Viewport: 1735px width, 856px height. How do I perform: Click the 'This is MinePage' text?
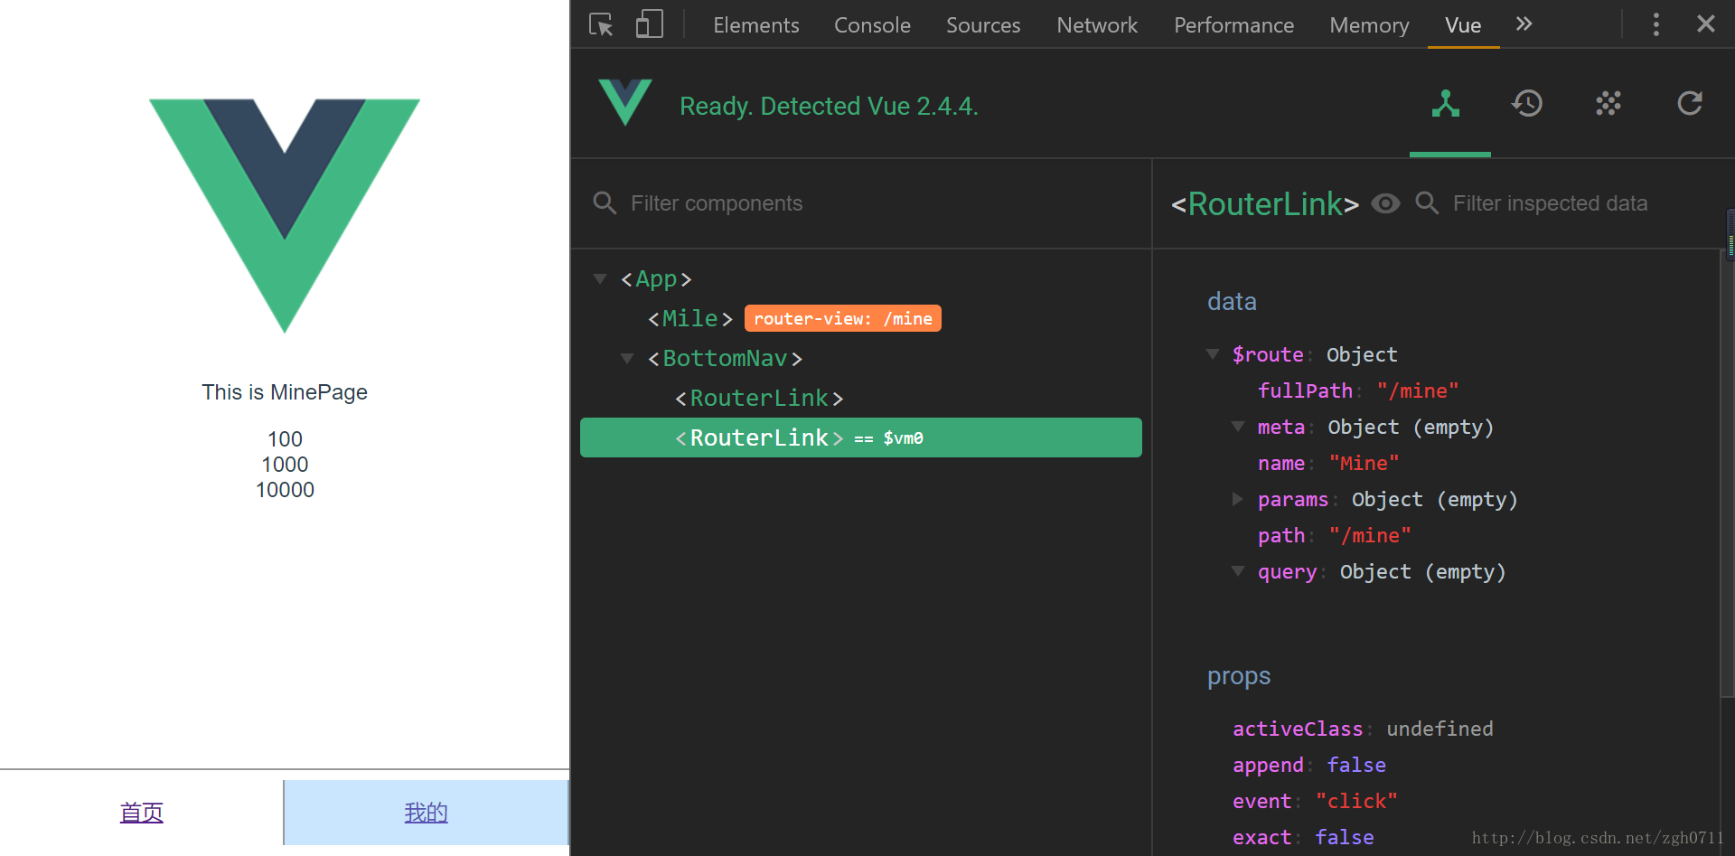[x=285, y=392]
